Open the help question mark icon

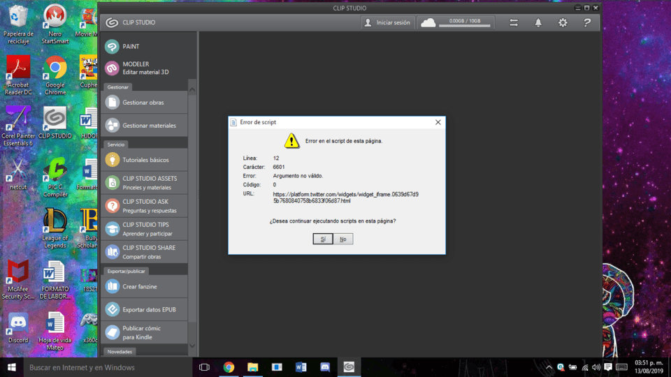(587, 22)
